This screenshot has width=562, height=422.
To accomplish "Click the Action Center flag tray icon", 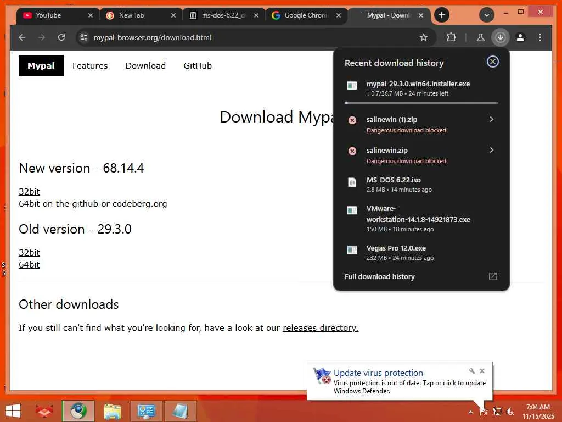I will click(x=484, y=412).
